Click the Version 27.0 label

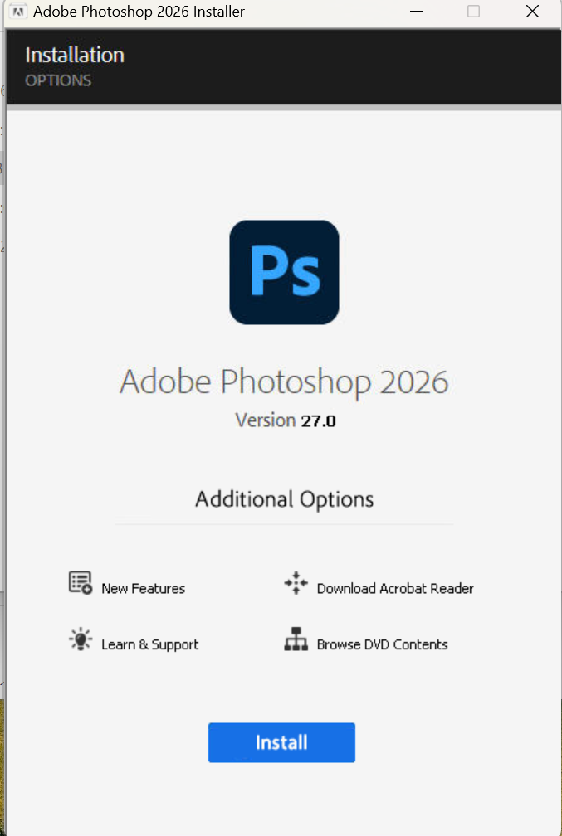(286, 420)
